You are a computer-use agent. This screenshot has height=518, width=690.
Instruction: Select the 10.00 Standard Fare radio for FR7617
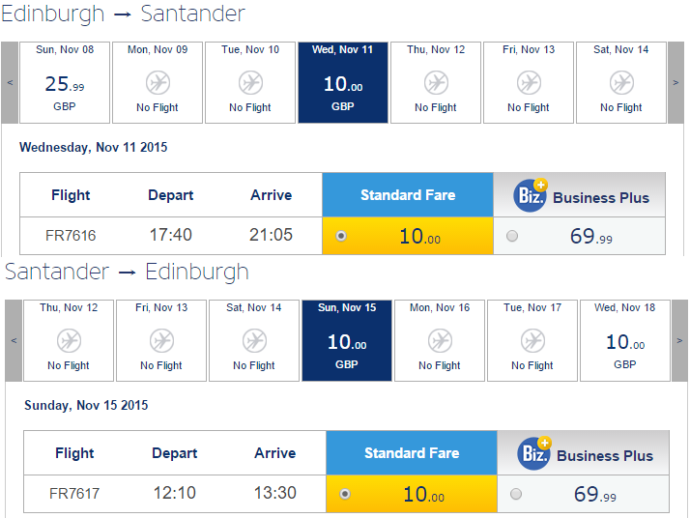(x=345, y=494)
